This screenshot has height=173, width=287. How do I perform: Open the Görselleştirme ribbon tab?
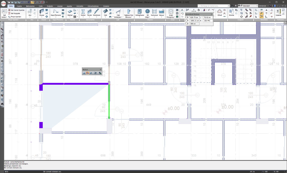tap(93, 6)
